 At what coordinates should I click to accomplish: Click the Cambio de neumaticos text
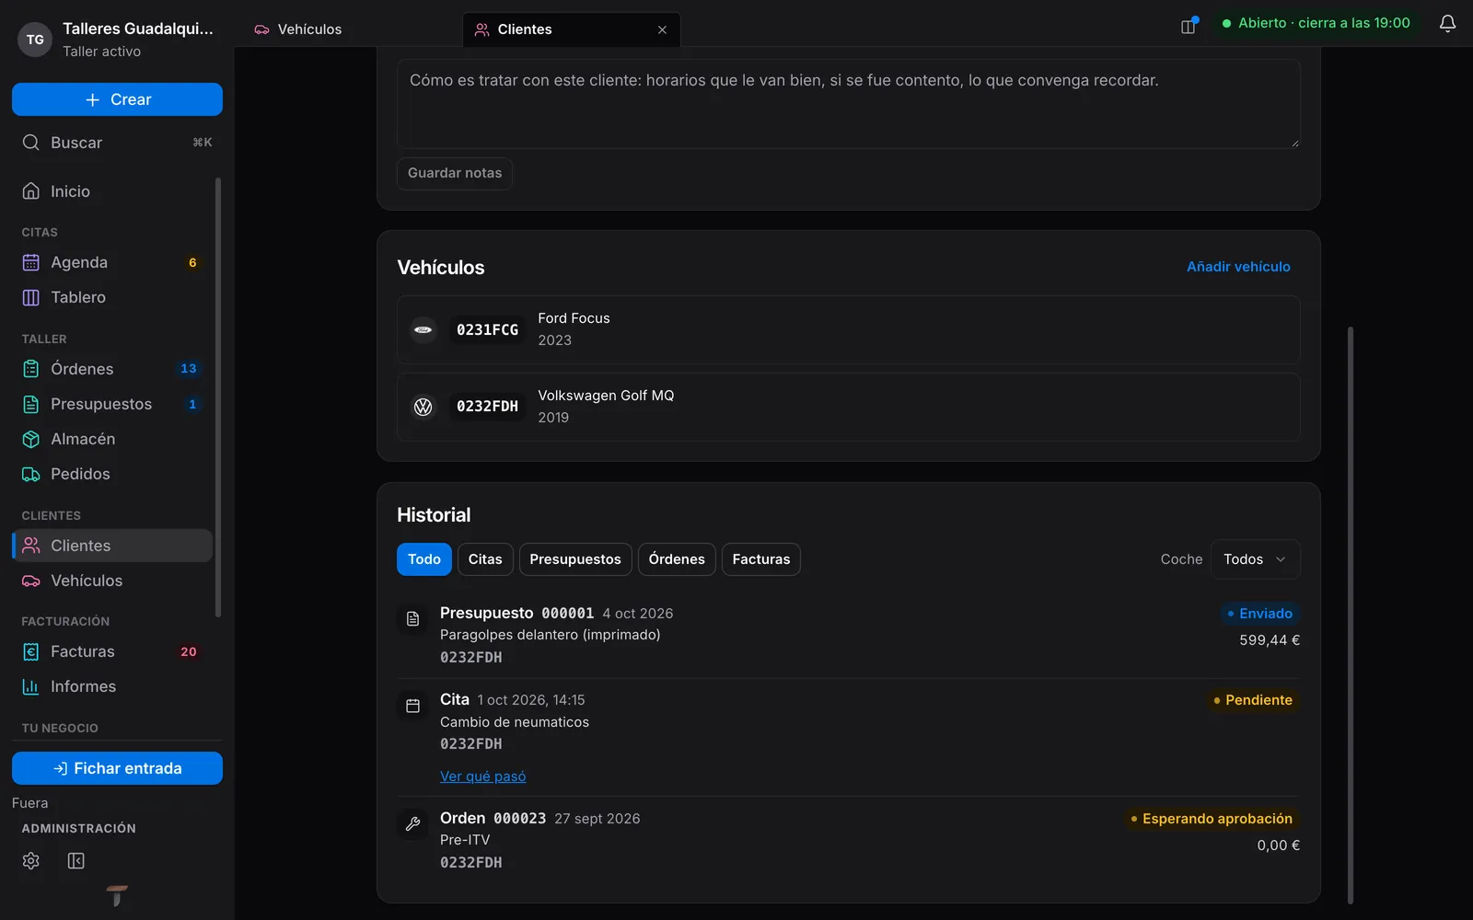(515, 722)
